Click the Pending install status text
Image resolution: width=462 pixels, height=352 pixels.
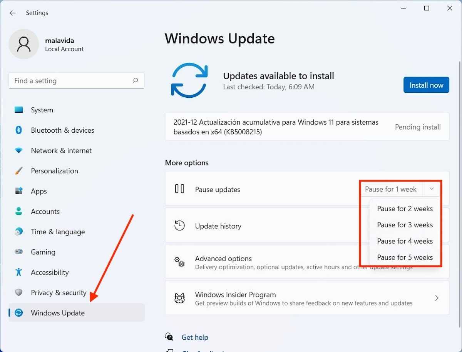[x=418, y=127]
